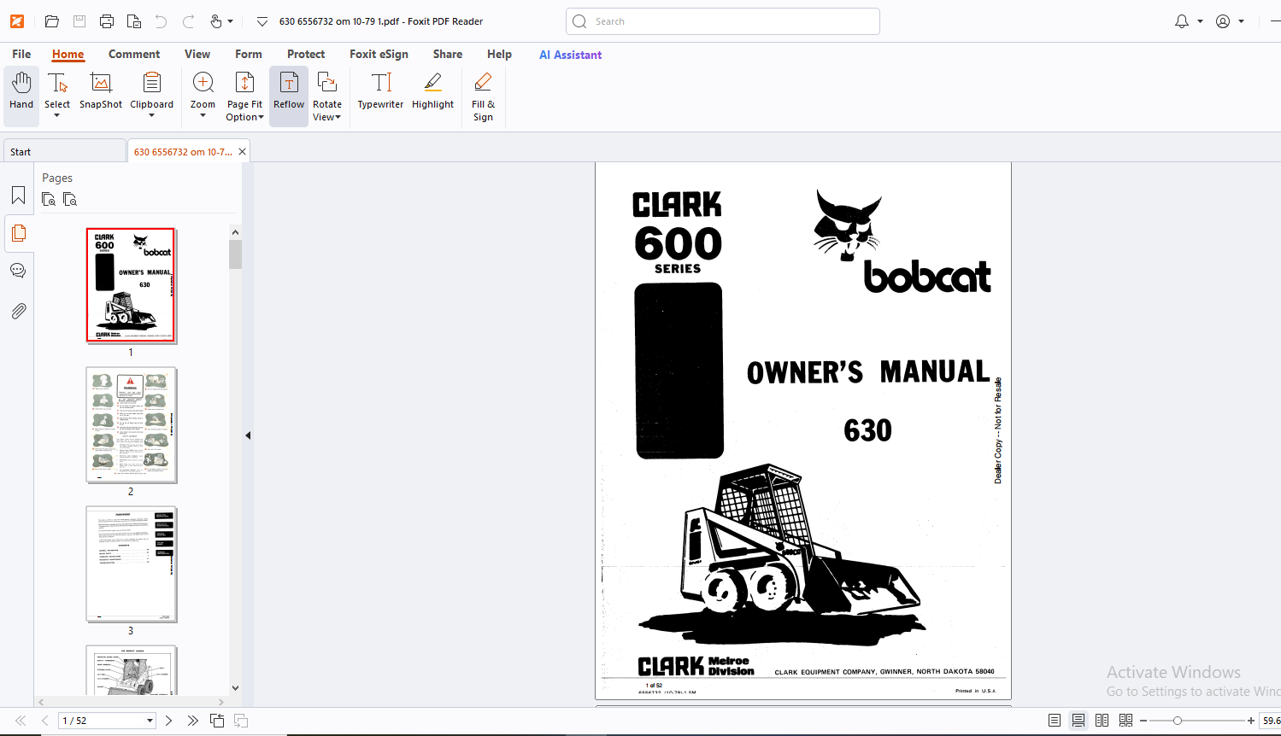
Task: Select the Typewriter tool
Action: click(380, 91)
